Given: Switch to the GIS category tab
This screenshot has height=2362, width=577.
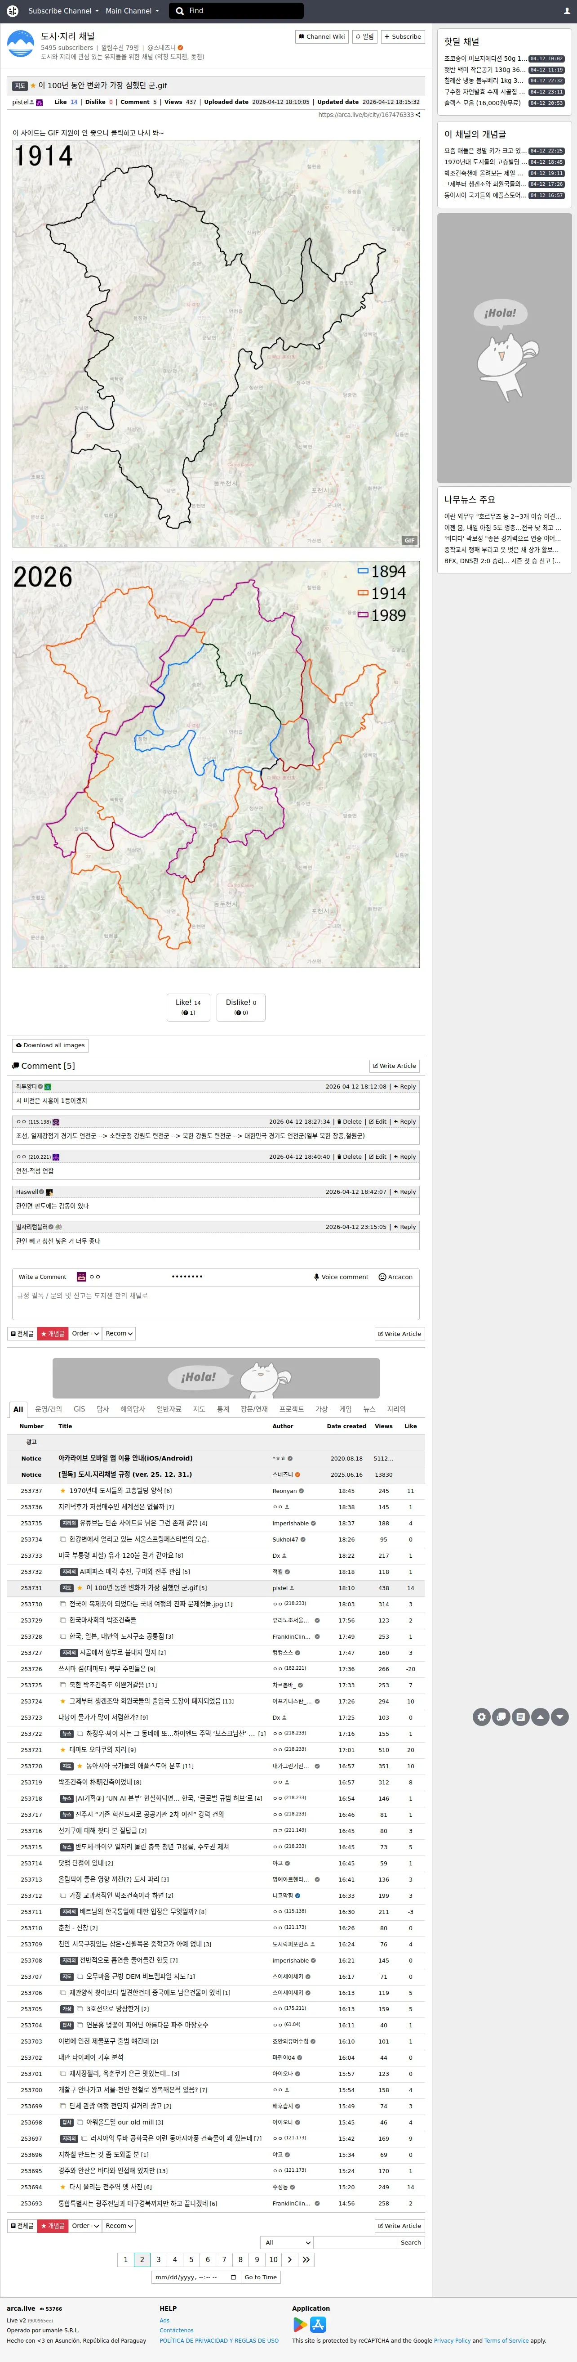Looking at the screenshot, I should click(x=80, y=1408).
